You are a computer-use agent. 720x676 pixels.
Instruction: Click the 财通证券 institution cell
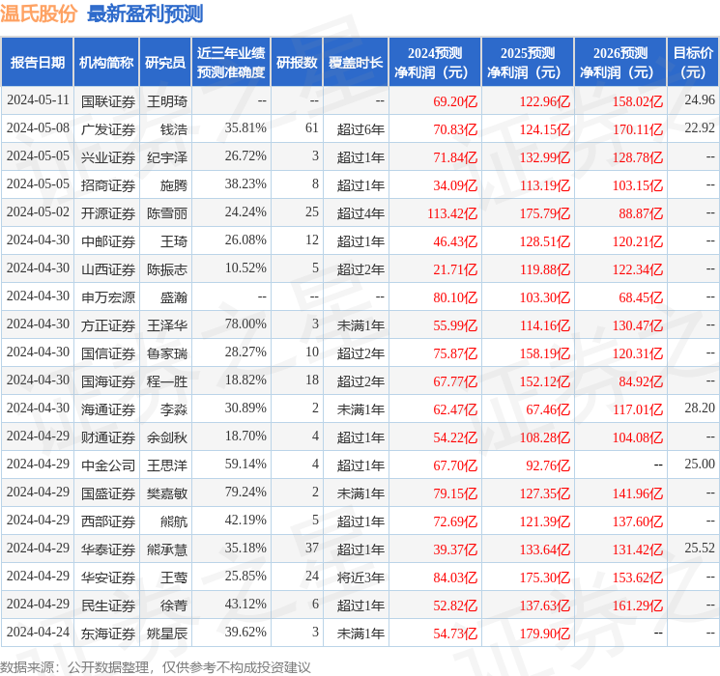pos(108,437)
